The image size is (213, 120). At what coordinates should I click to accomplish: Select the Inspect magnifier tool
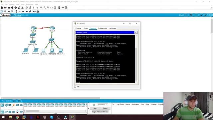(5, 12)
